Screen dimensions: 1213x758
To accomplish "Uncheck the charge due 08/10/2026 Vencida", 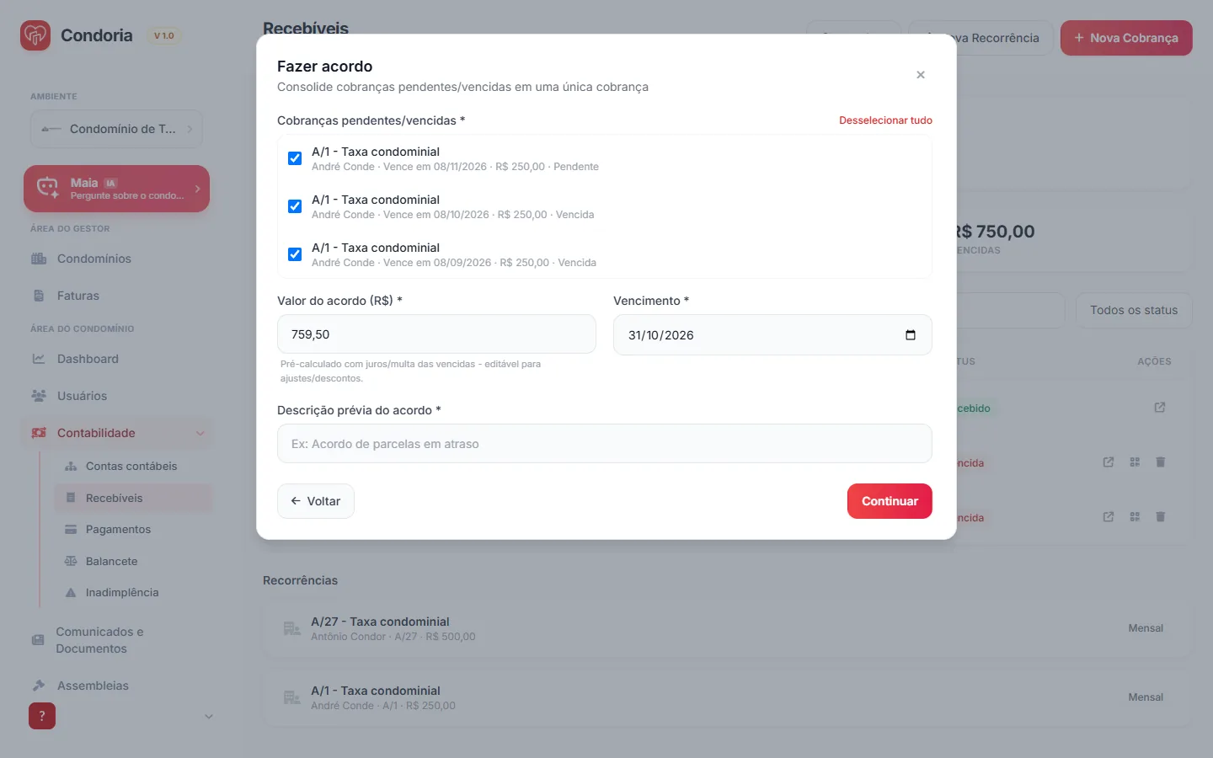I will tap(295, 206).
